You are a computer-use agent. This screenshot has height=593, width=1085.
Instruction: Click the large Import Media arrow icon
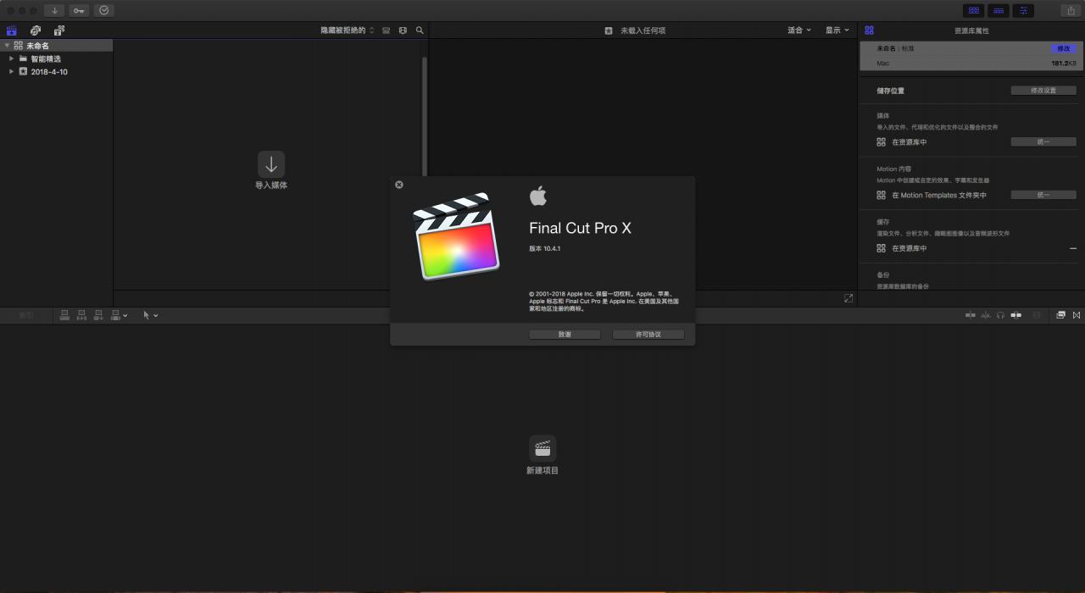pos(271,164)
